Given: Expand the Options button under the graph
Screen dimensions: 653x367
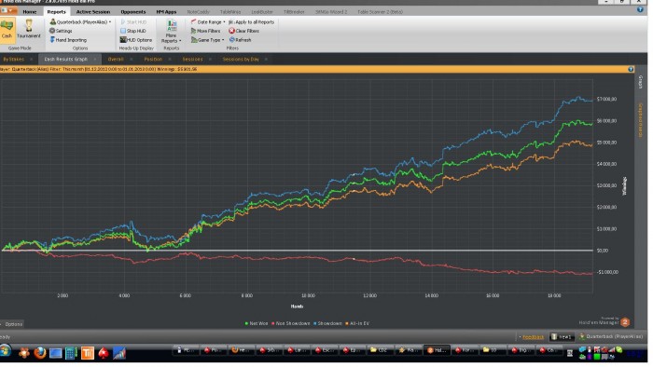Looking at the screenshot, I should [12, 324].
